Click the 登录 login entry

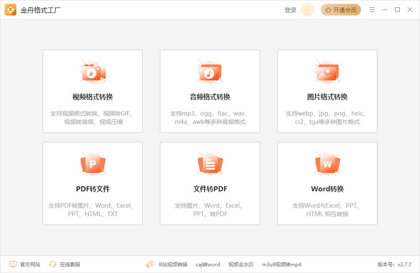tap(290, 10)
